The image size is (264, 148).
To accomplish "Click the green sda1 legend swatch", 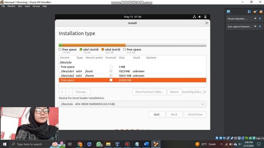I will point(81,49).
